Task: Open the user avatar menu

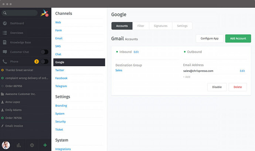Action: click(x=6, y=145)
